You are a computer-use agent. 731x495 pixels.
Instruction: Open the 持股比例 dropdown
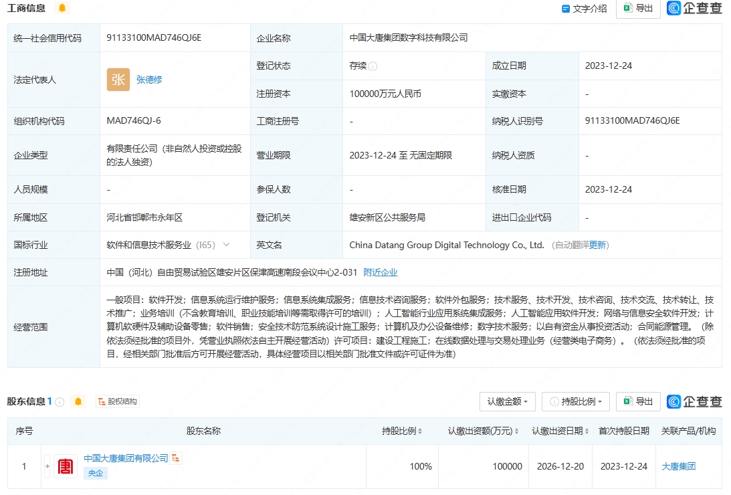point(577,402)
